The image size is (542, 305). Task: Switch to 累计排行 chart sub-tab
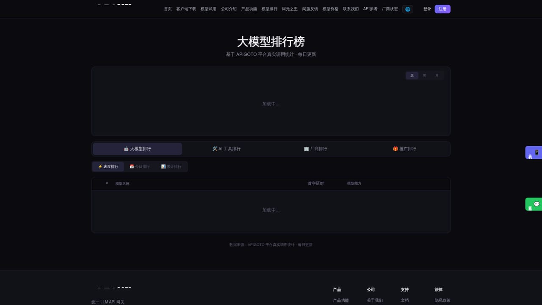pyautogui.click(x=171, y=166)
